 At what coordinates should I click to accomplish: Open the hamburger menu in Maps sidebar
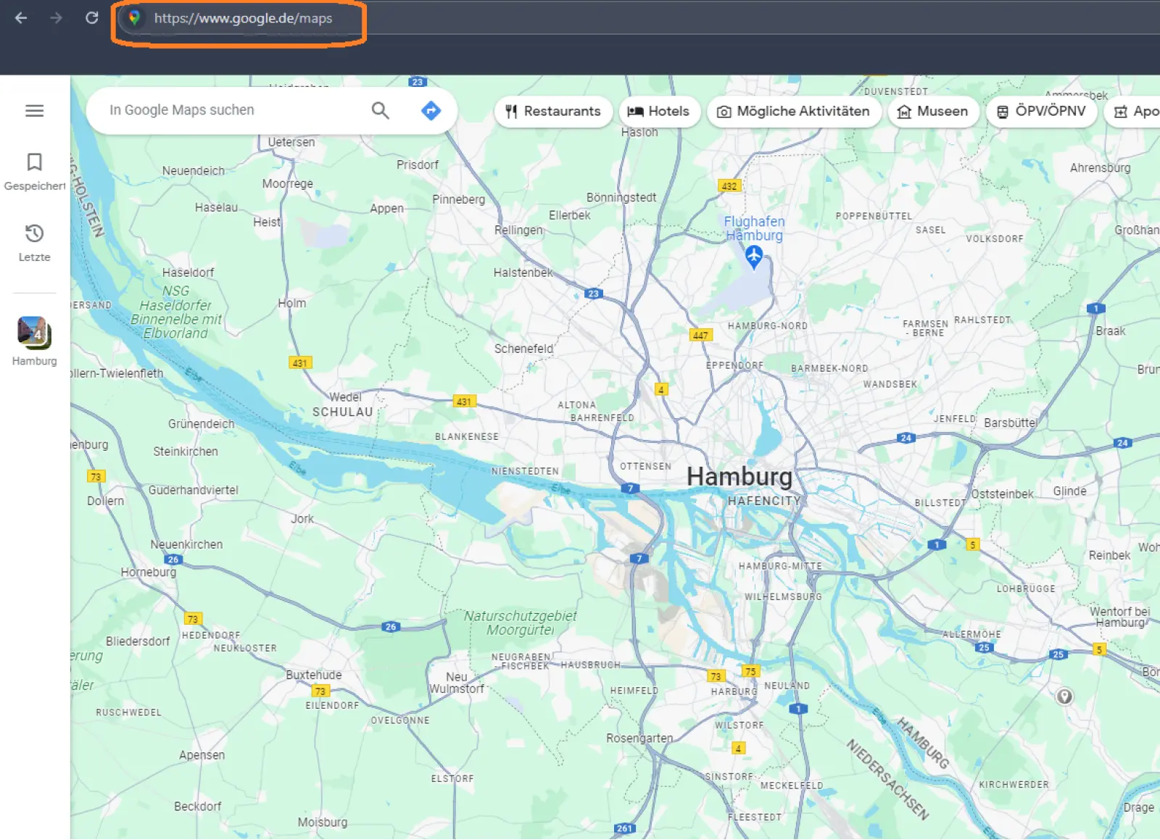click(34, 111)
